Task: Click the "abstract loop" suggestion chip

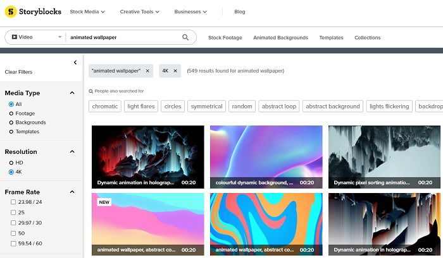Action: click(x=279, y=107)
